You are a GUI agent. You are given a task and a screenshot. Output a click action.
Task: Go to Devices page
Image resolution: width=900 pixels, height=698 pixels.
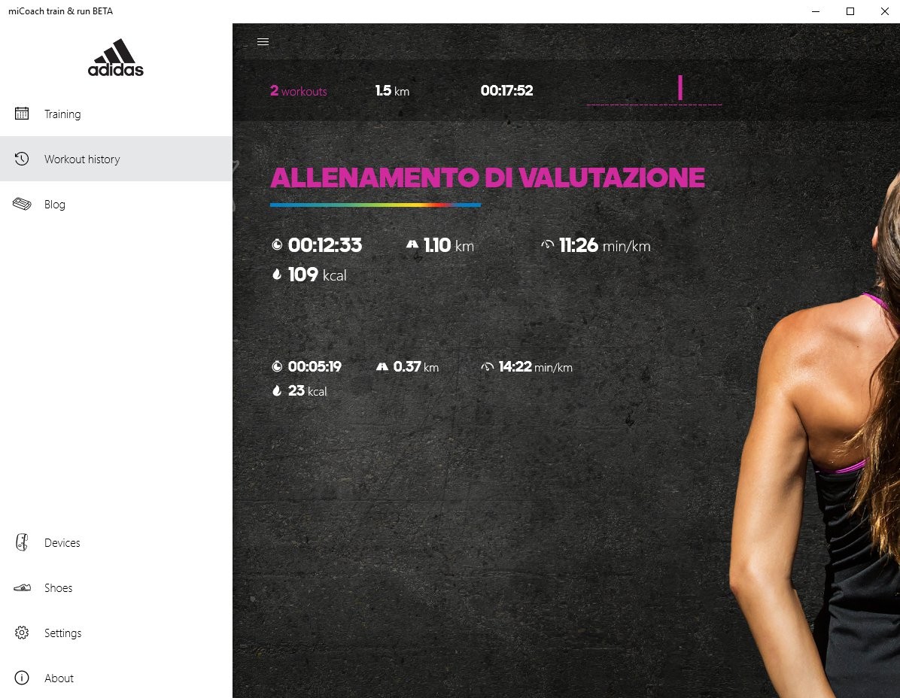coord(116,542)
